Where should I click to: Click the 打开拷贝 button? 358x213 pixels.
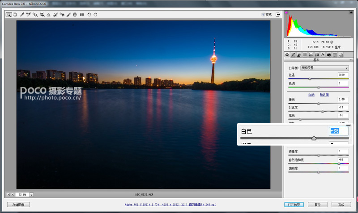click(x=294, y=205)
